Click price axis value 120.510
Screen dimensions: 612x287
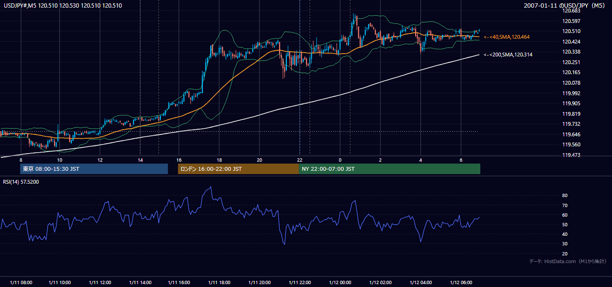point(572,31)
